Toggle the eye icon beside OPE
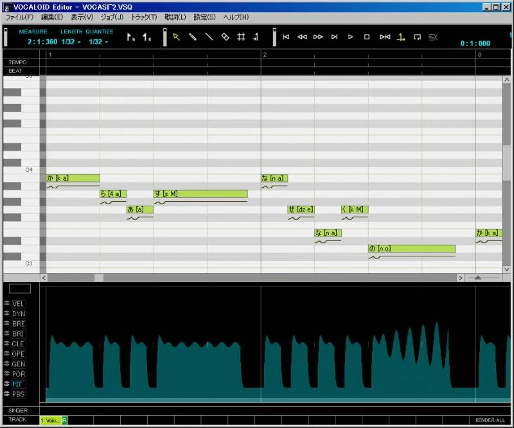514x428 pixels. coord(6,353)
